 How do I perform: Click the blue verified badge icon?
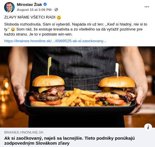[45, 4]
